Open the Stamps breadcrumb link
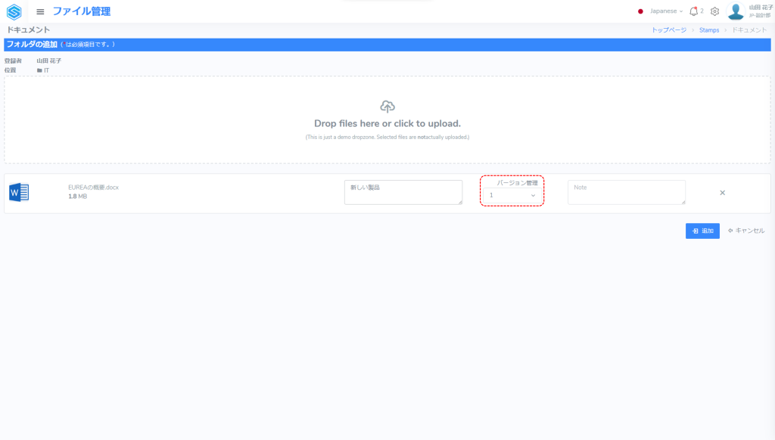 point(709,29)
